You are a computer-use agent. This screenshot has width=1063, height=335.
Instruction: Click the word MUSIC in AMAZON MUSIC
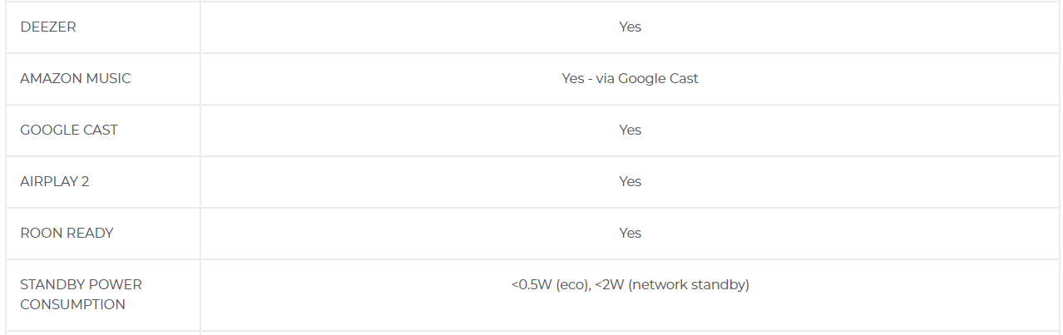pyautogui.click(x=108, y=78)
